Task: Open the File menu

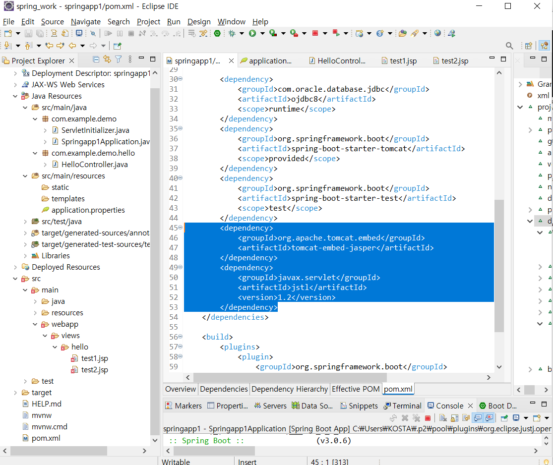Action: (8, 22)
